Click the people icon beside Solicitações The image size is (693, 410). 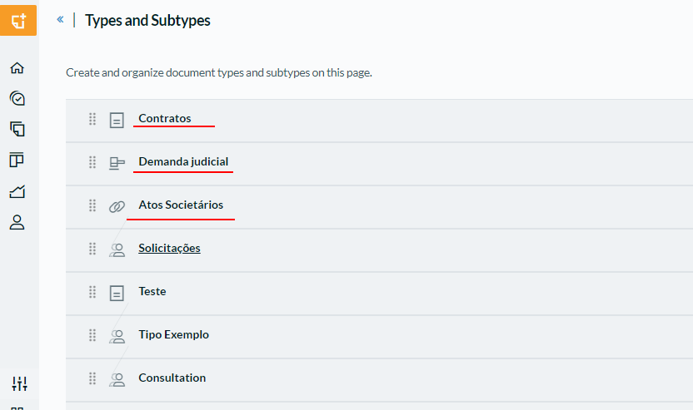coord(117,249)
